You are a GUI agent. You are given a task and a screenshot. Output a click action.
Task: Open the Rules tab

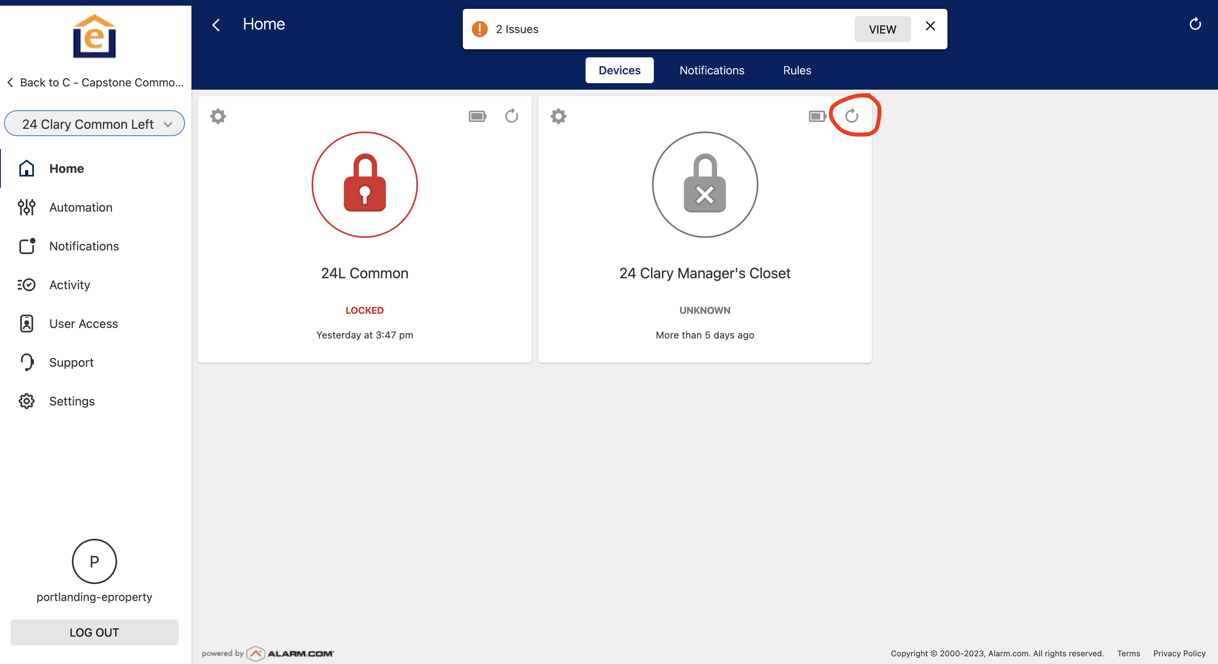point(797,70)
